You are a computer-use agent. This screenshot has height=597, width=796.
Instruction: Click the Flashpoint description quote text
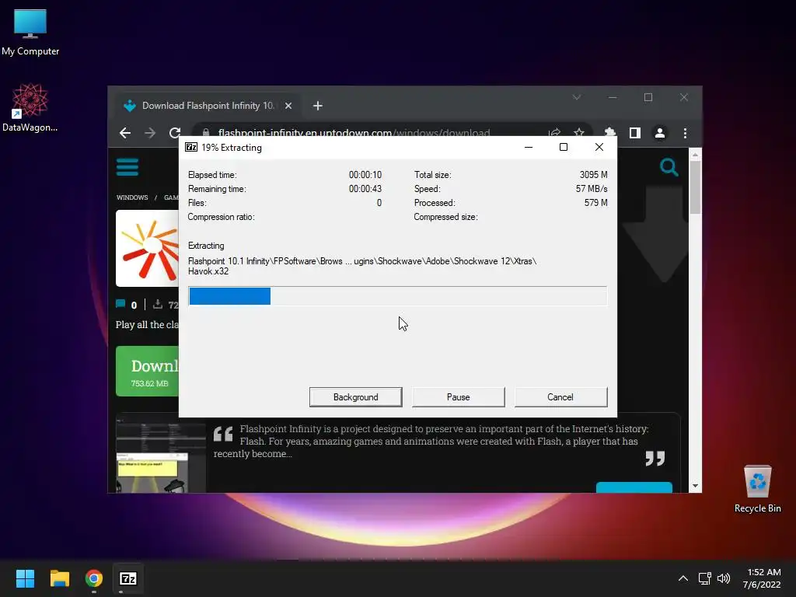(431, 442)
